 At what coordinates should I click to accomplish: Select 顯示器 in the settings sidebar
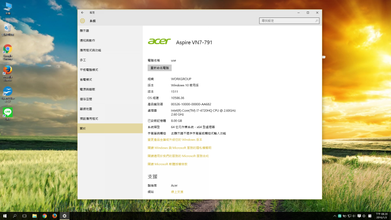(110, 30)
